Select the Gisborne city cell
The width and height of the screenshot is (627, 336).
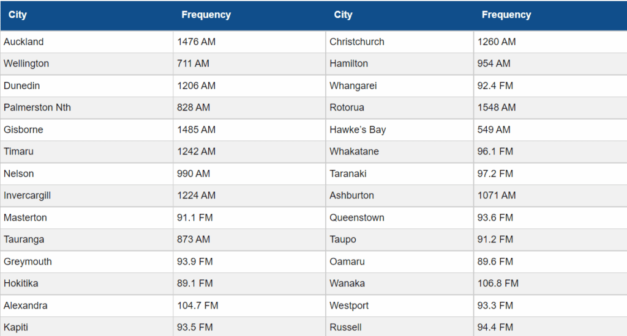point(23,130)
